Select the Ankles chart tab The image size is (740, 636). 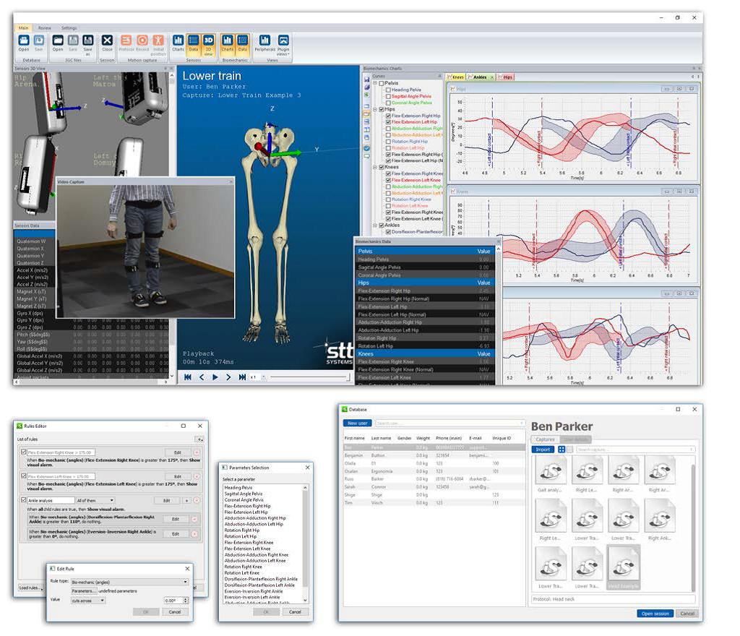(x=481, y=77)
